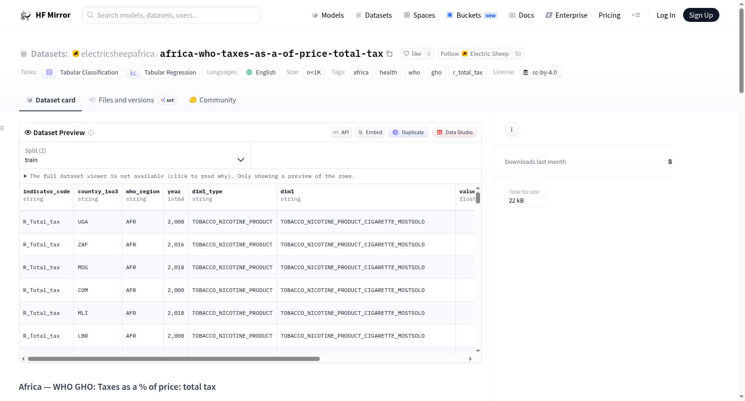
Task: Click the horizontal scrollbar of dataset table
Action: point(174,359)
